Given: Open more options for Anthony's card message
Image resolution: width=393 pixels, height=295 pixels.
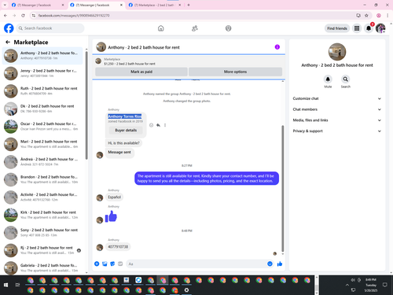Looking at the screenshot, I should [x=165, y=125].
